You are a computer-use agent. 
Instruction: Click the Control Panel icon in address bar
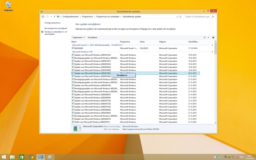point(58,17)
